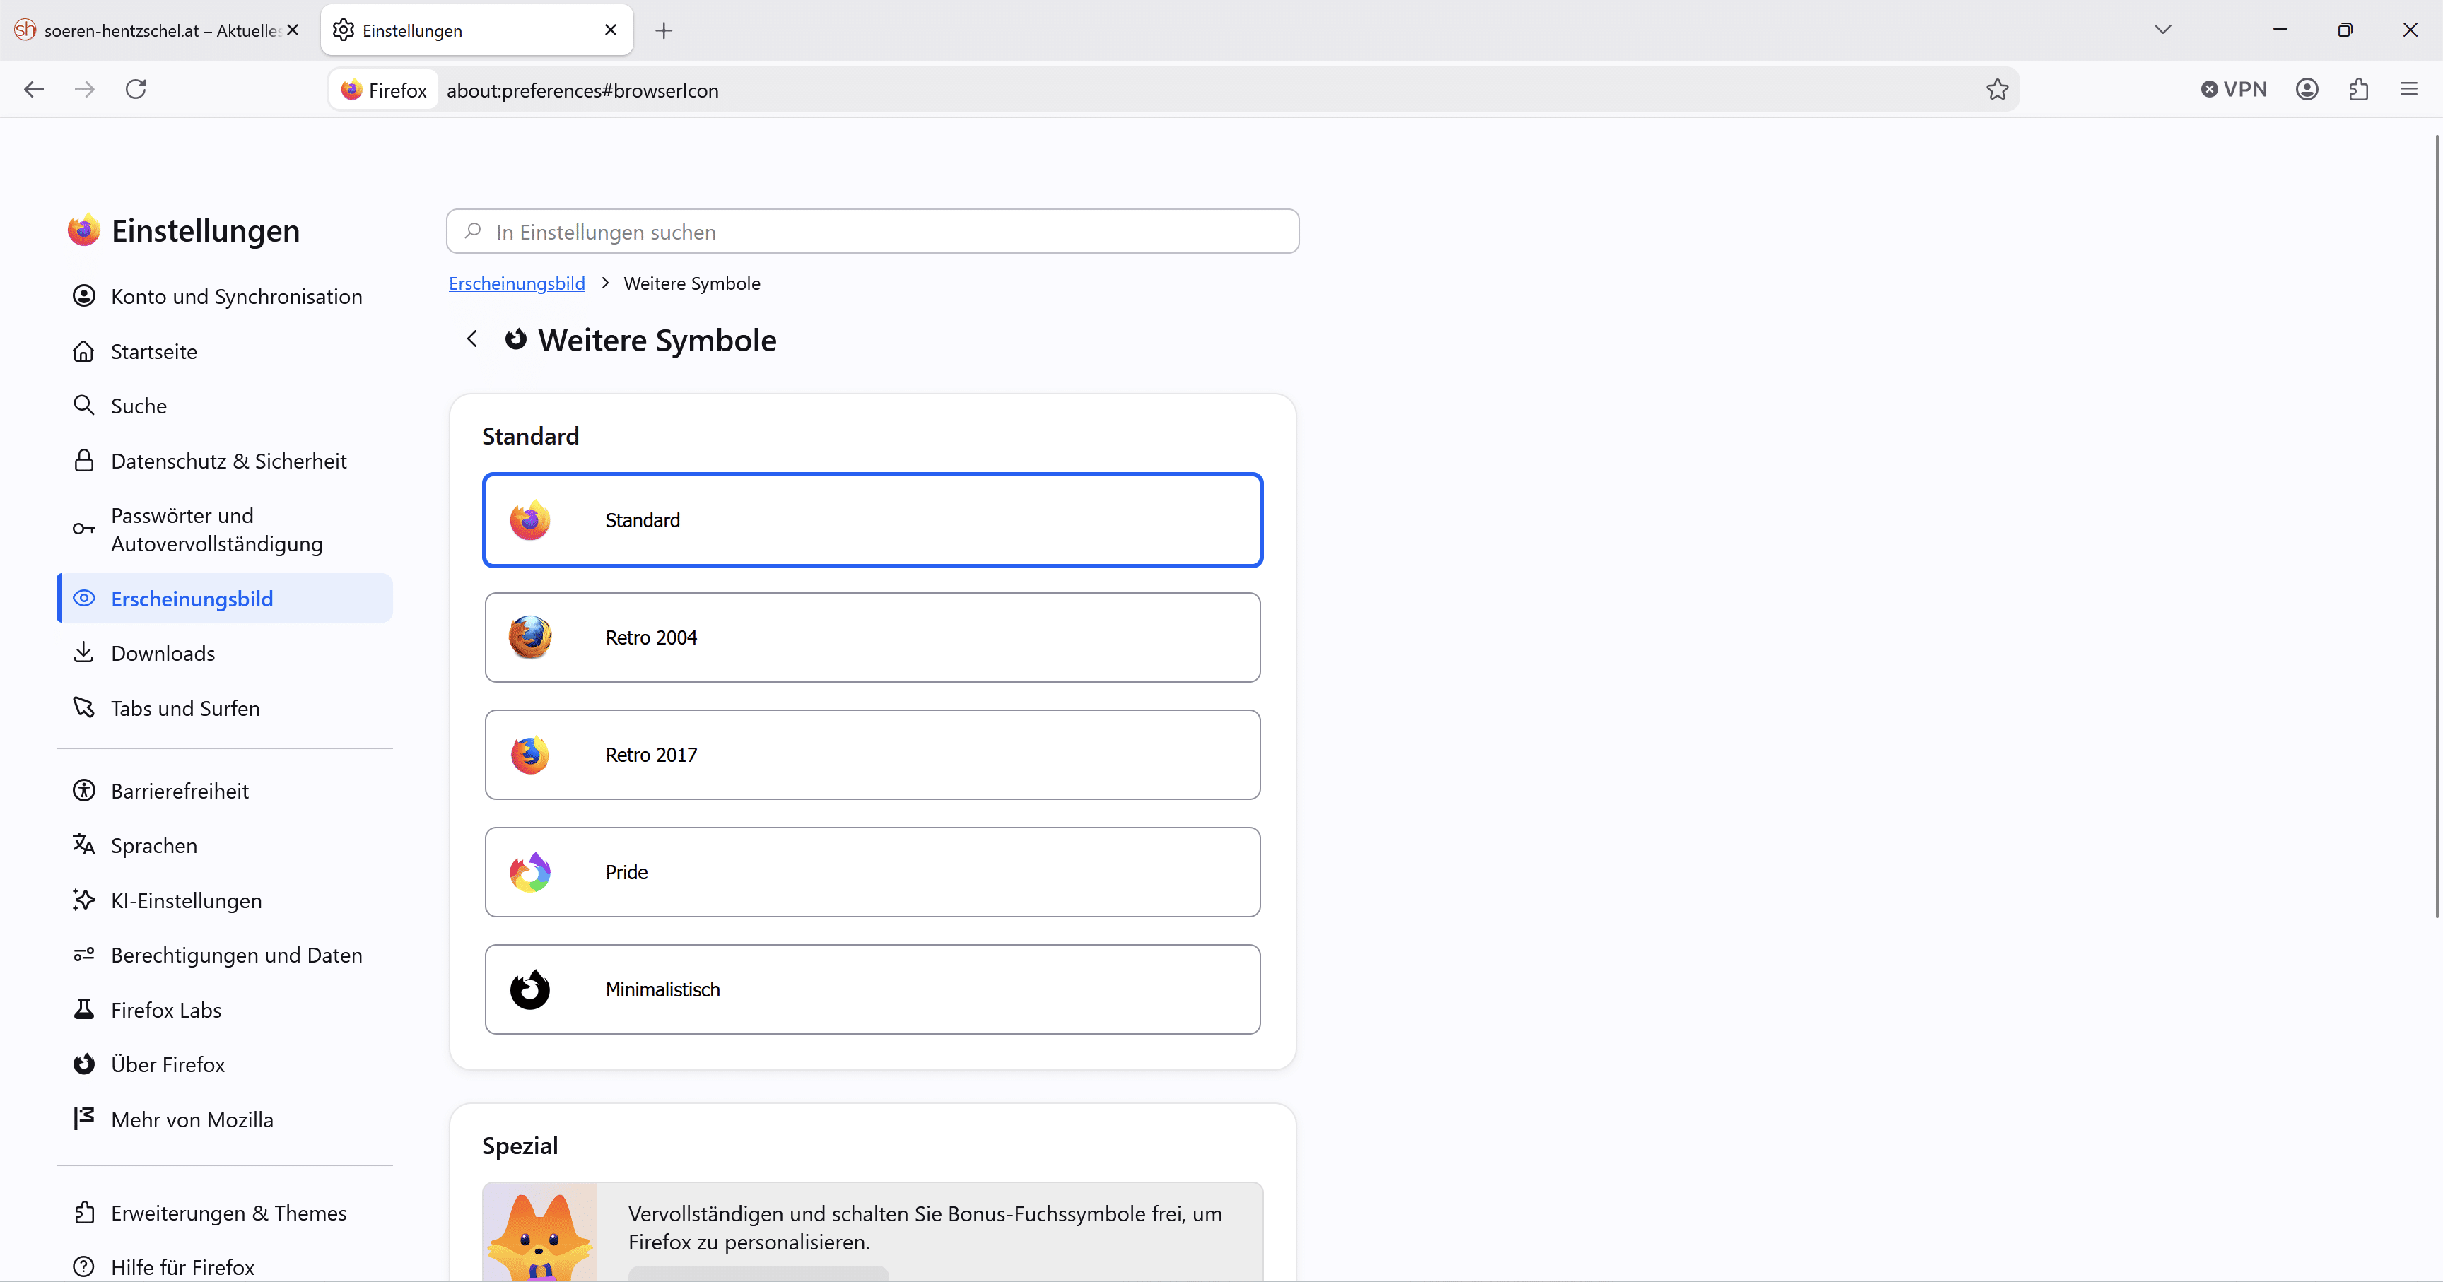Click the Pride rainbow Firefox logo
This screenshot has height=1282, width=2443.
tap(530, 872)
